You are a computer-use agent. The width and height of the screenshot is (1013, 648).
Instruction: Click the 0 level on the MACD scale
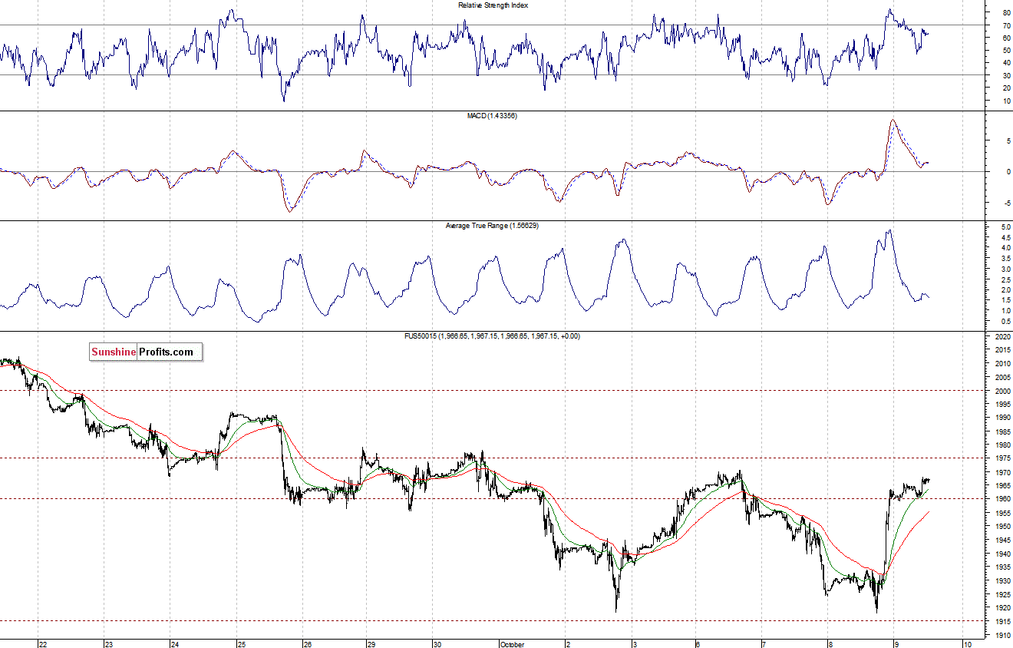(1008, 172)
